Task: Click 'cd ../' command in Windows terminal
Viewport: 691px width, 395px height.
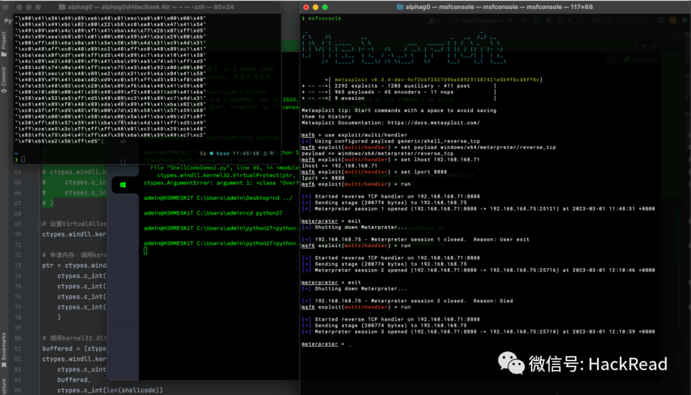Action: pos(283,198)
